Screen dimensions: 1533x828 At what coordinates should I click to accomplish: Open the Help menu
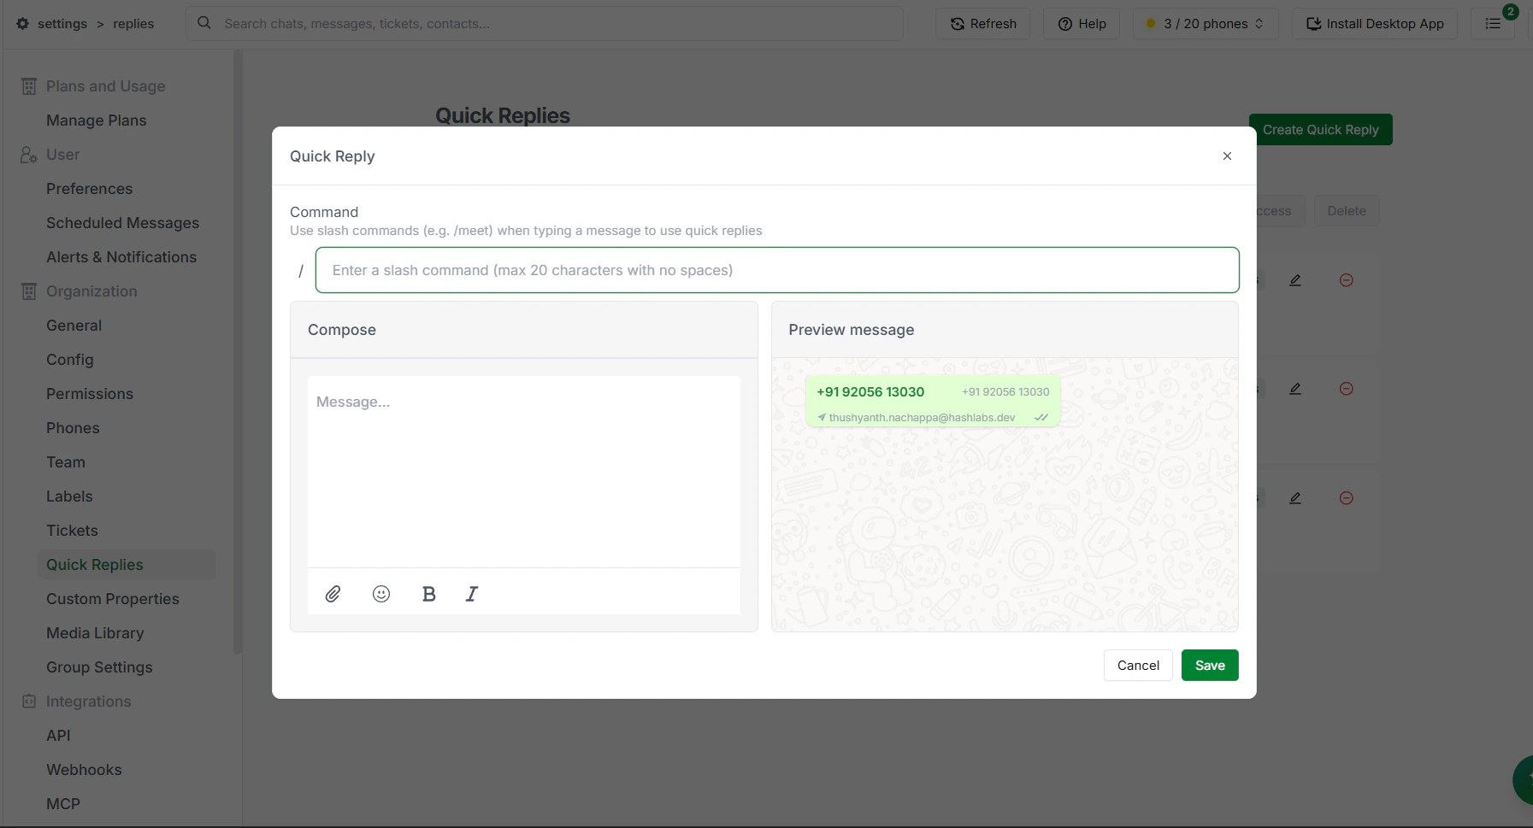[1082, 24]
